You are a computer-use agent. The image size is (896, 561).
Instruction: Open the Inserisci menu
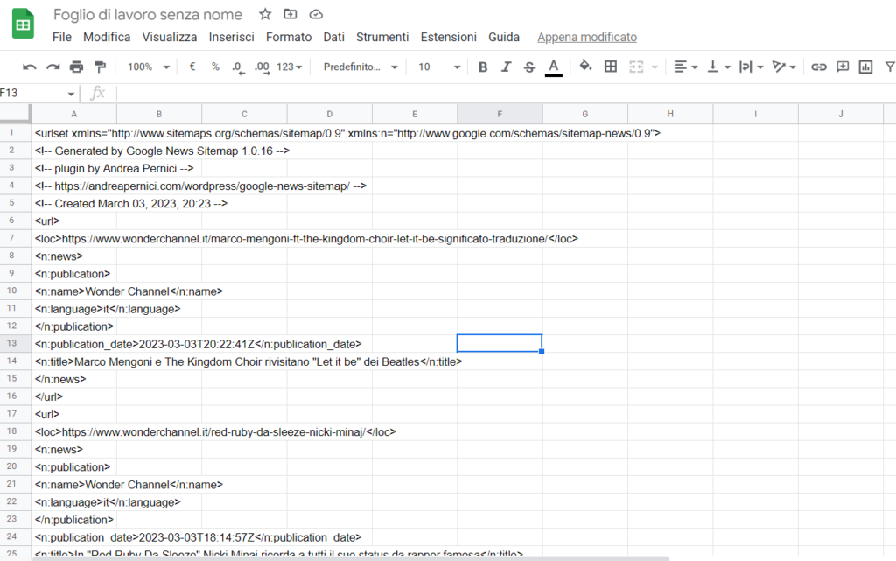231,37
